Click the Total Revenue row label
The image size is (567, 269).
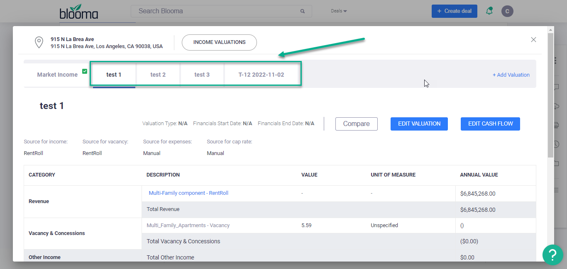tap(163, 209)
